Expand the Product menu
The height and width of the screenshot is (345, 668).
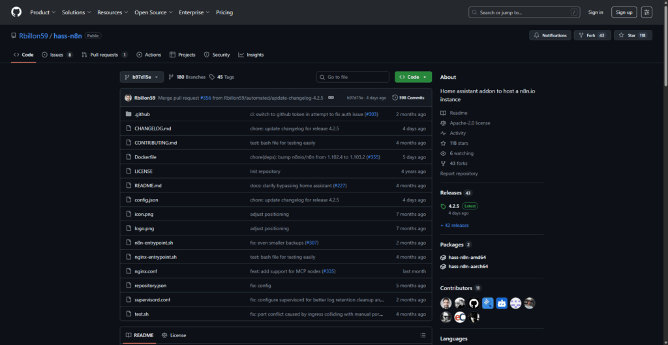pos(42,12)
